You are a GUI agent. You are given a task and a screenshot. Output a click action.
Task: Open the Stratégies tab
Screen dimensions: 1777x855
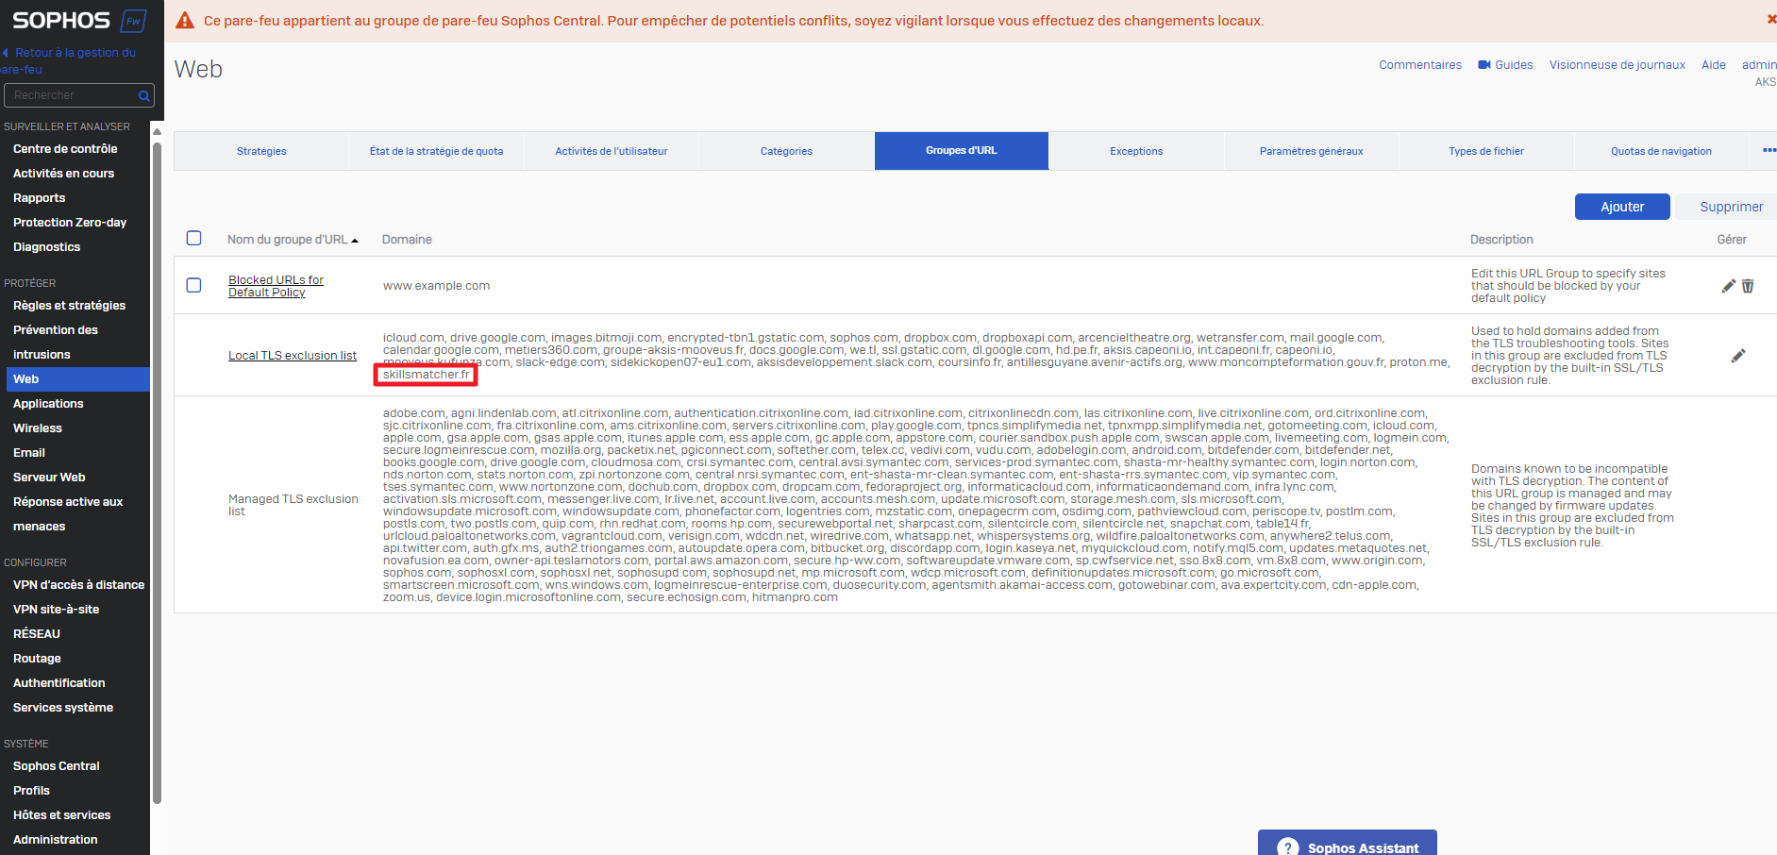tap(261, 151)
